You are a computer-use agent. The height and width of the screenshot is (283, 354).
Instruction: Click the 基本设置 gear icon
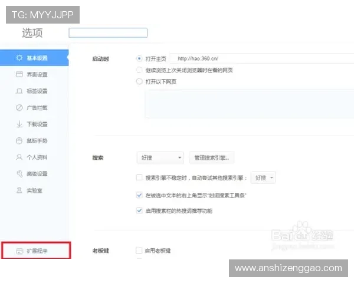(19, 58)
